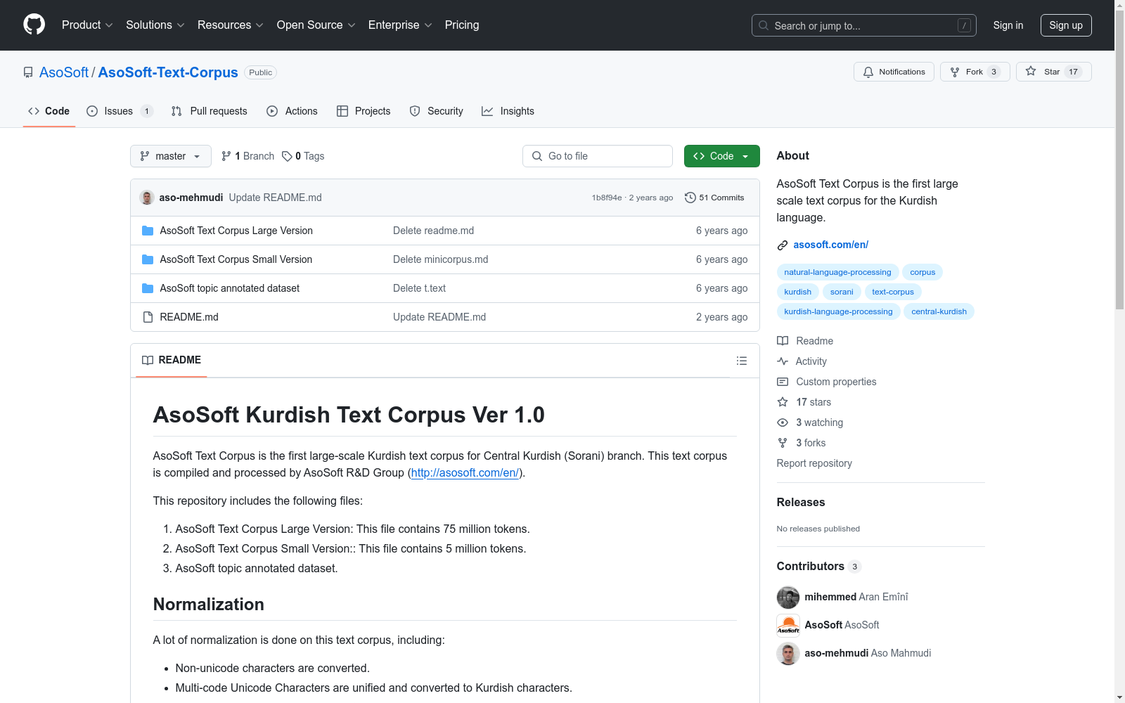1125x703 pixels.
Task: Click the central-kurdish topic tag
Action: click(x=939, y=311)
